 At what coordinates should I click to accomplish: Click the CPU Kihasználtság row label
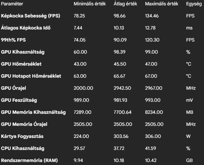click(x=22, y=148)
